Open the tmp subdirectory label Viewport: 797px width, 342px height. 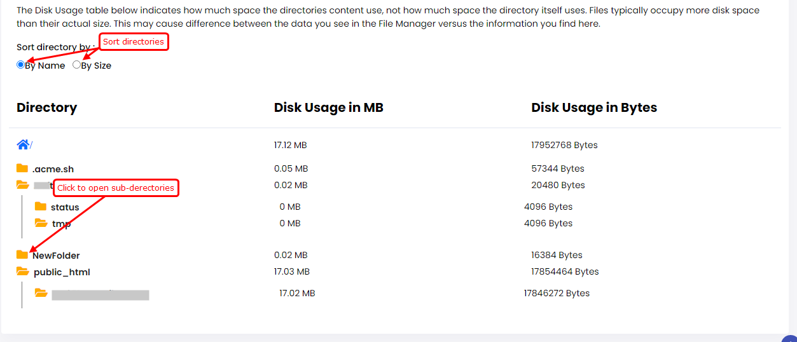click(61, 224)
